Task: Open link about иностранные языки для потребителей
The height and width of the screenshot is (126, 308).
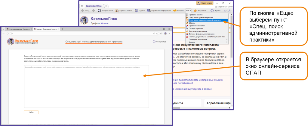Action: (x=198, y=81)
